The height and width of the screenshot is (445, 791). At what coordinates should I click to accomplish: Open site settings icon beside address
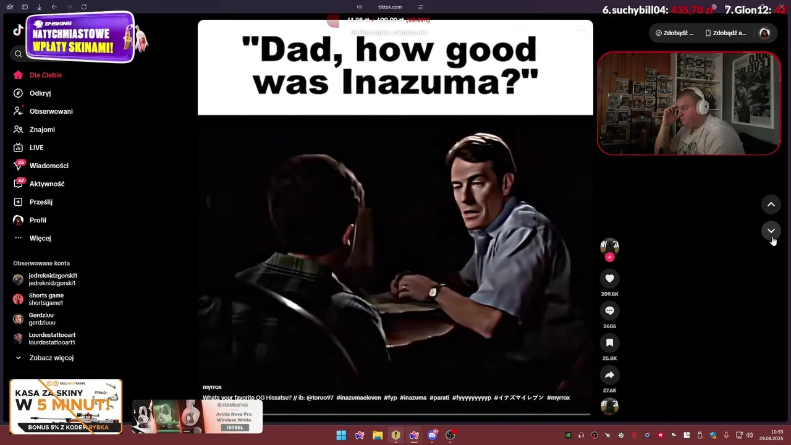point(420,7)
